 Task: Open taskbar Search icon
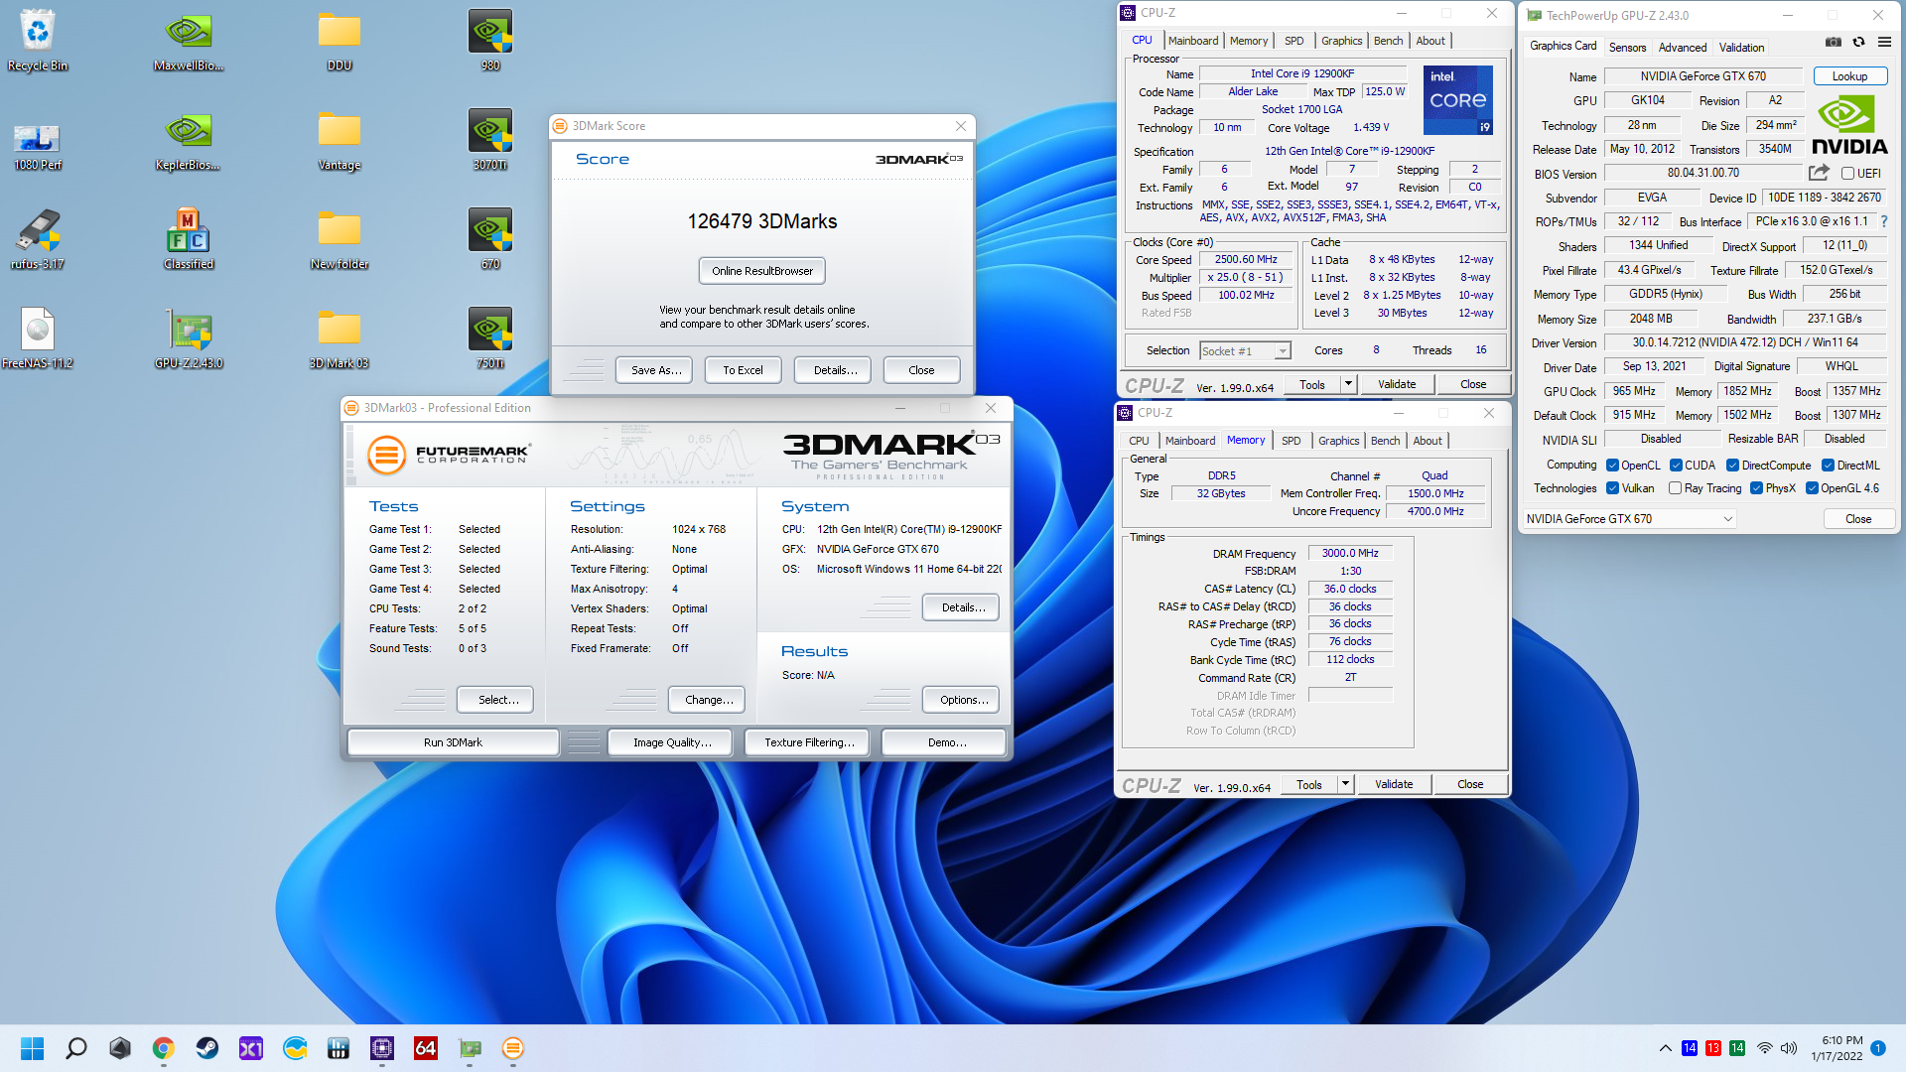pyautogui.click(x=76, y=1048)
